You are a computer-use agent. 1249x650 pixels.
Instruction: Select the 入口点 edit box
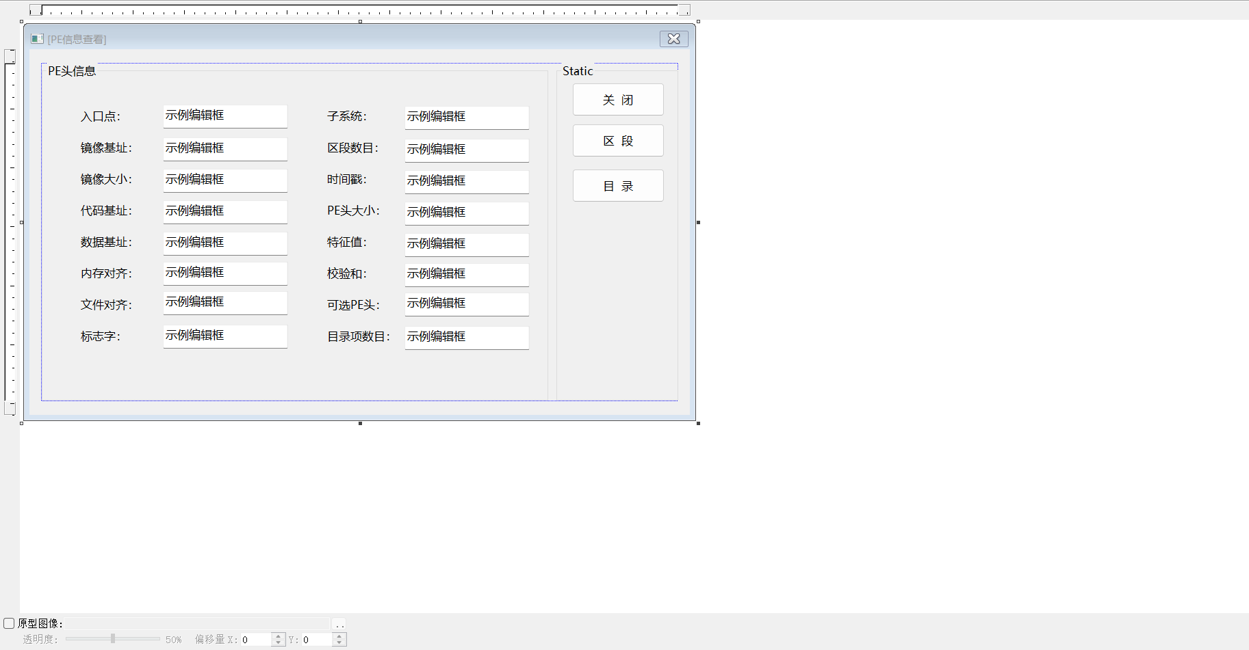(x=224, y=116)
